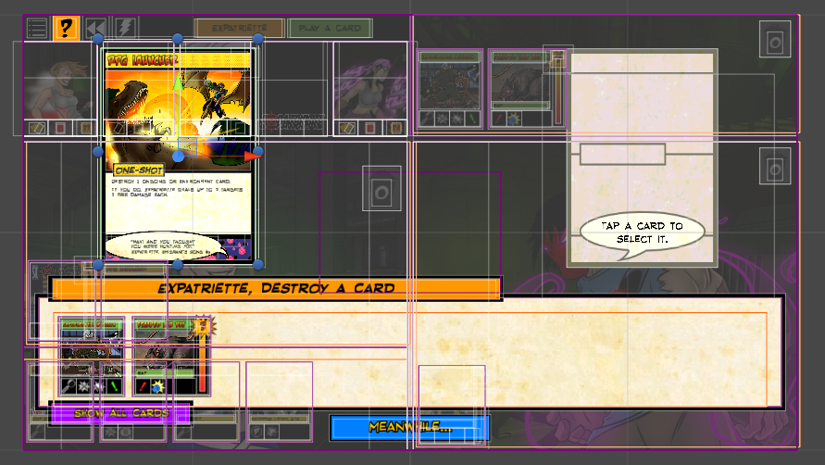Click cards icon under blonde hero portrait
This screenshot has height=465, width=825.
point(37,128)
